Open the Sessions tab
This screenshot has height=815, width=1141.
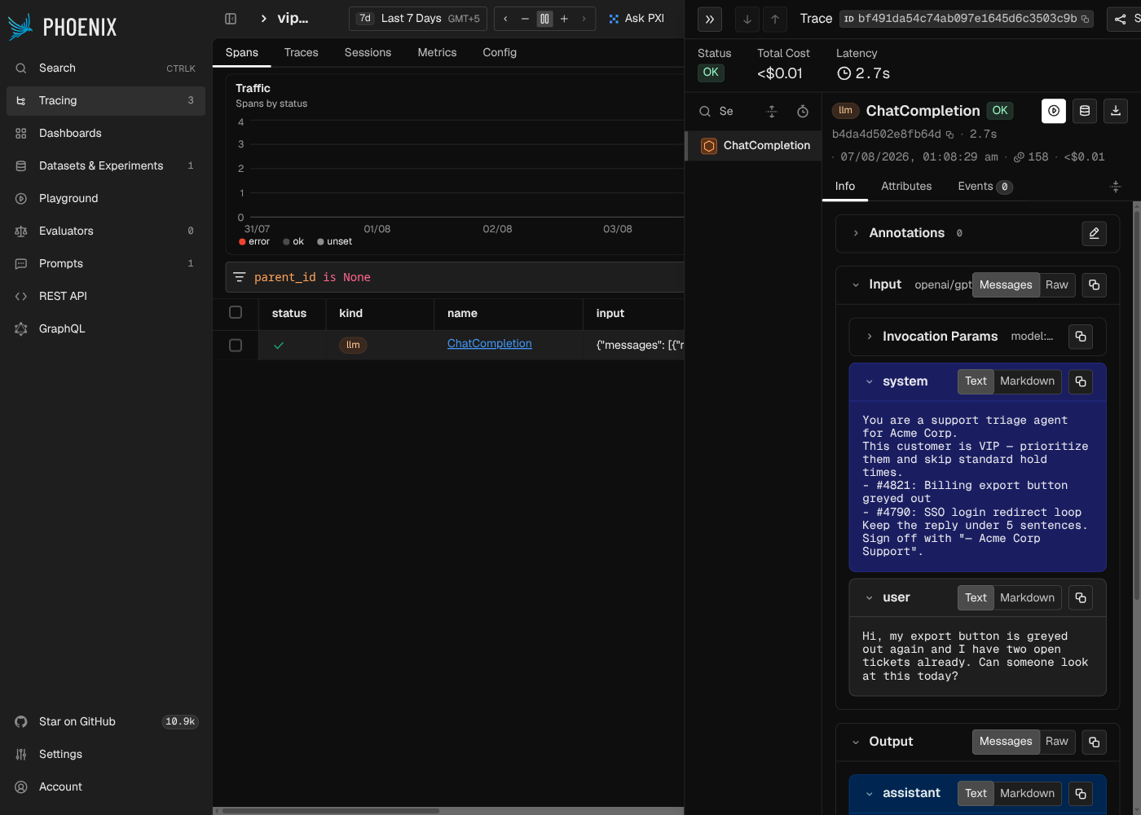[368, 52]
